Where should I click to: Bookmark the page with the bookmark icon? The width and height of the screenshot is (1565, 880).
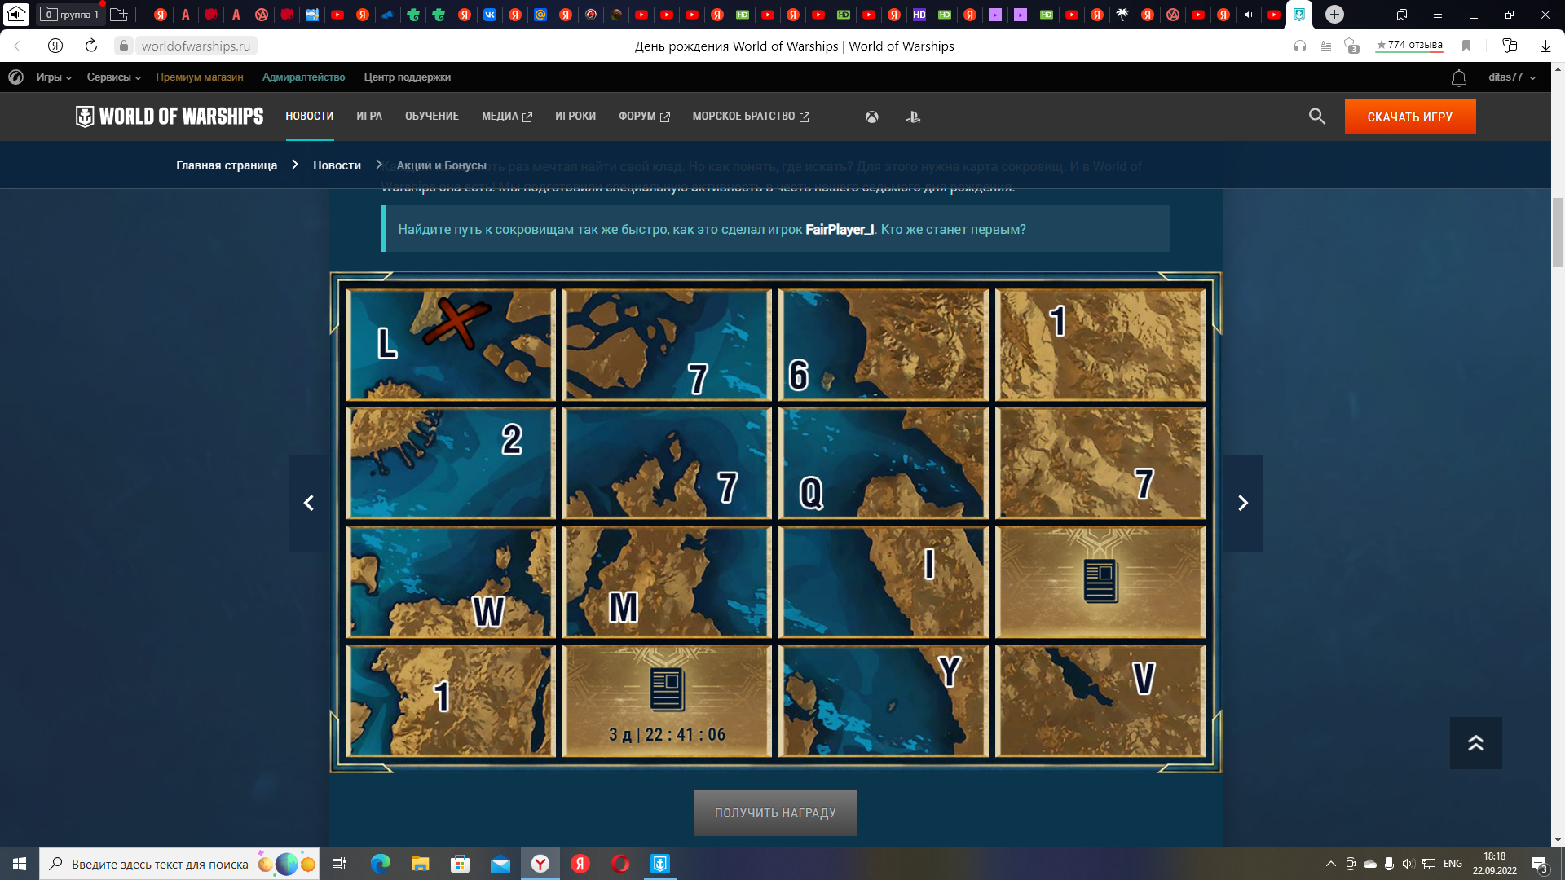coord(1466,46)
